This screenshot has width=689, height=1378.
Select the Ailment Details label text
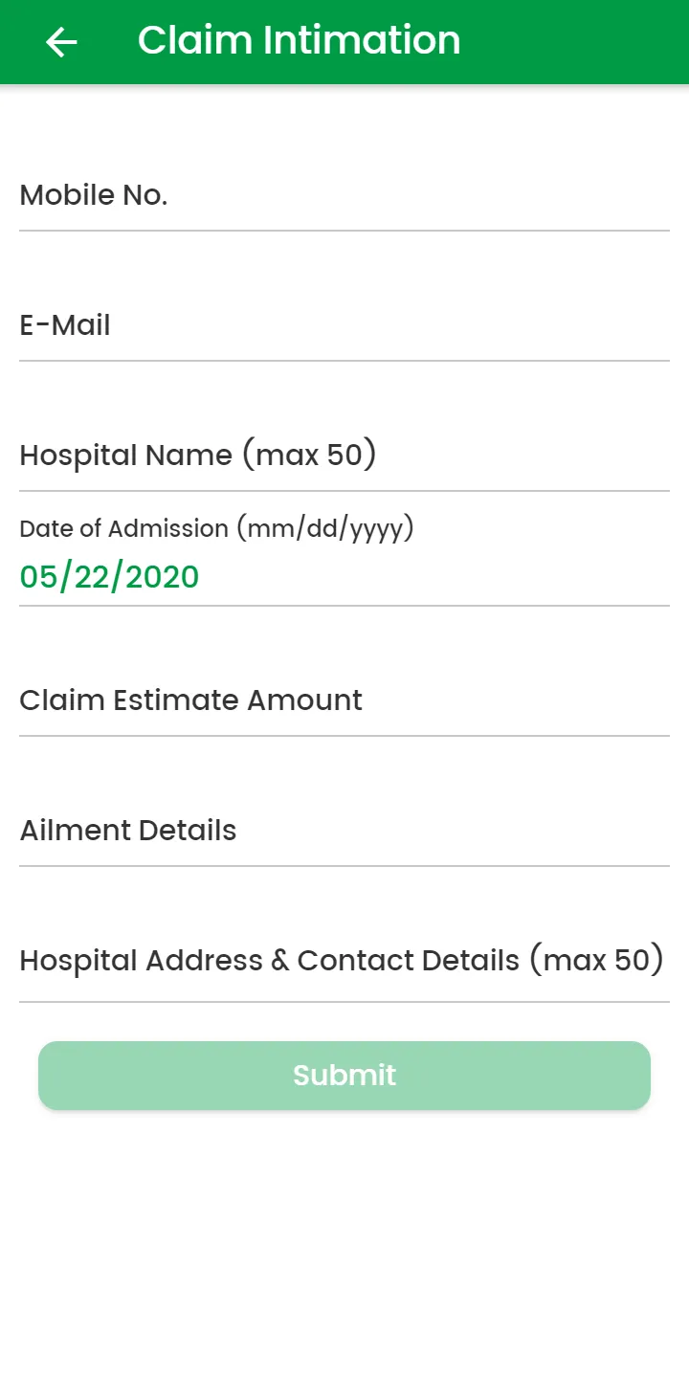coord(128,831)
